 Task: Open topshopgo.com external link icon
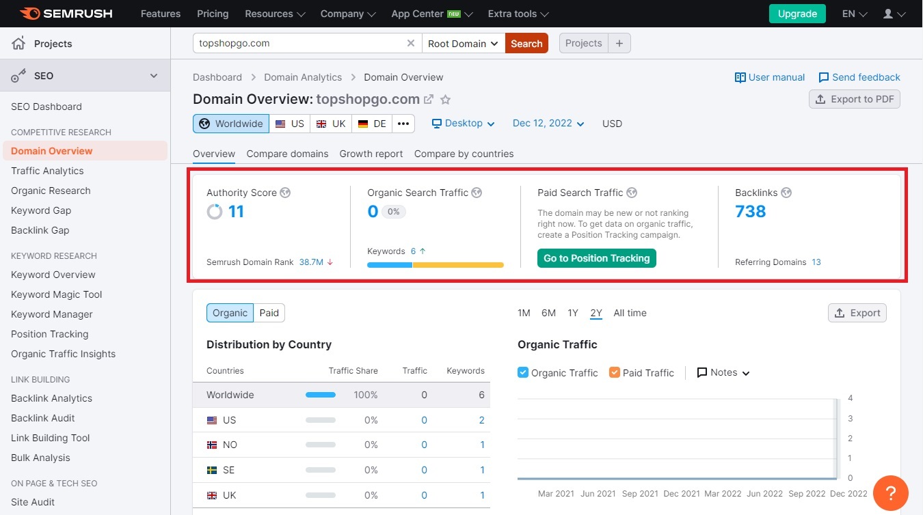[x=429, y=99]
